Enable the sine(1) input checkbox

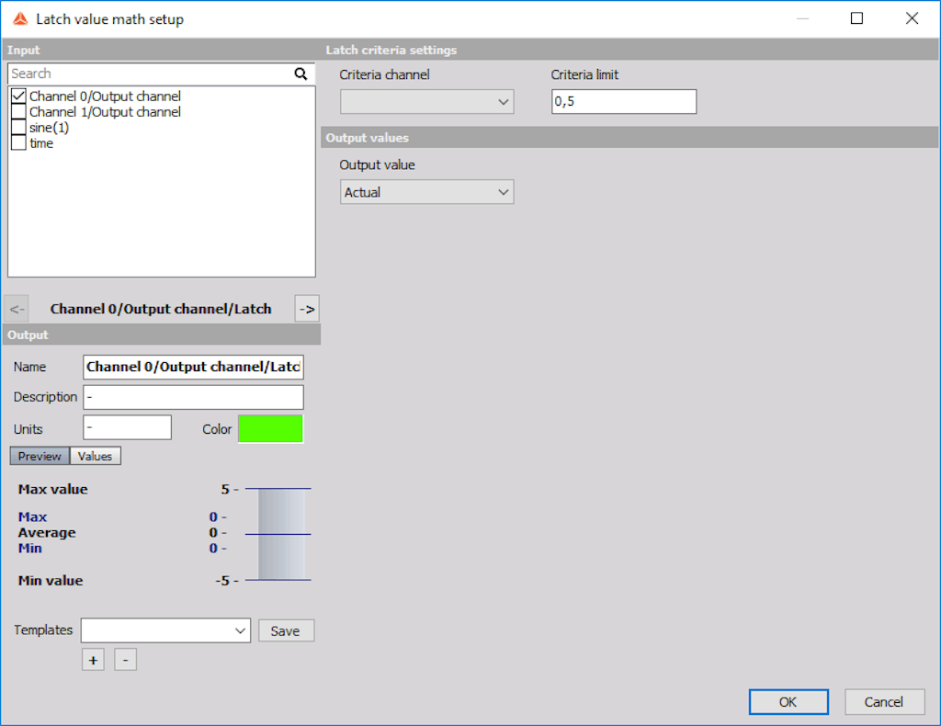point(18,127)
